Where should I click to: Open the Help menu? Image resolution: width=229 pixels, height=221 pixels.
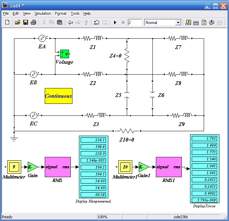pos(87,13)
